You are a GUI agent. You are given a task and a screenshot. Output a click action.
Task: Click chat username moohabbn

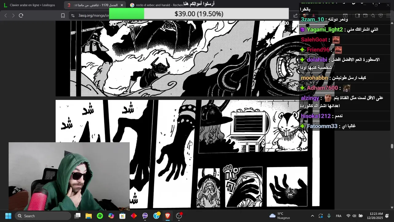pyautogui.click(x=314, y=78)
